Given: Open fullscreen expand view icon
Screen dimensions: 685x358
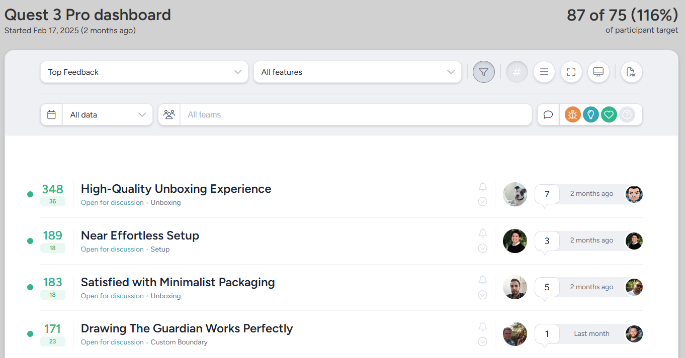Looking at the screenshot, I should [571, 72].
